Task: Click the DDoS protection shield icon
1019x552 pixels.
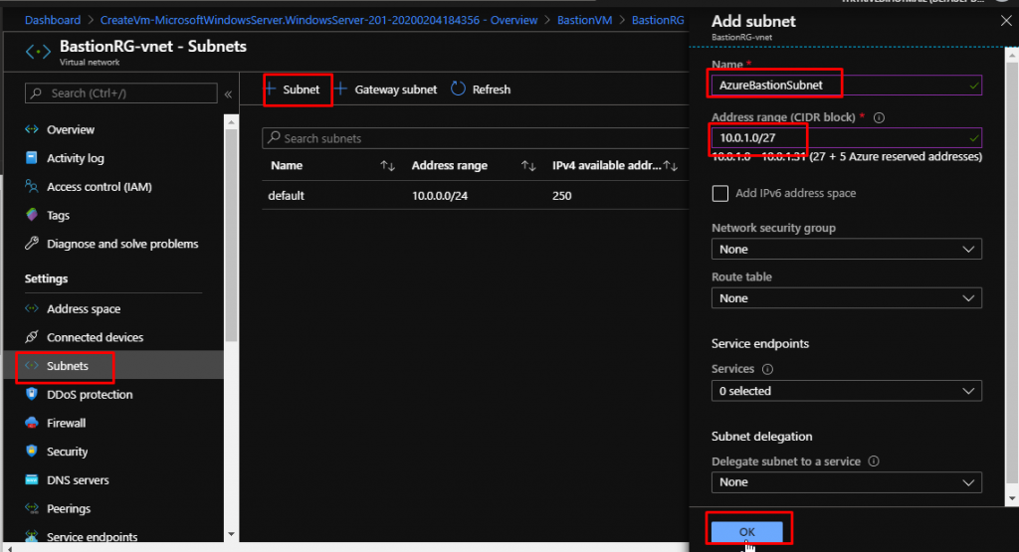Action: [31, 394]
